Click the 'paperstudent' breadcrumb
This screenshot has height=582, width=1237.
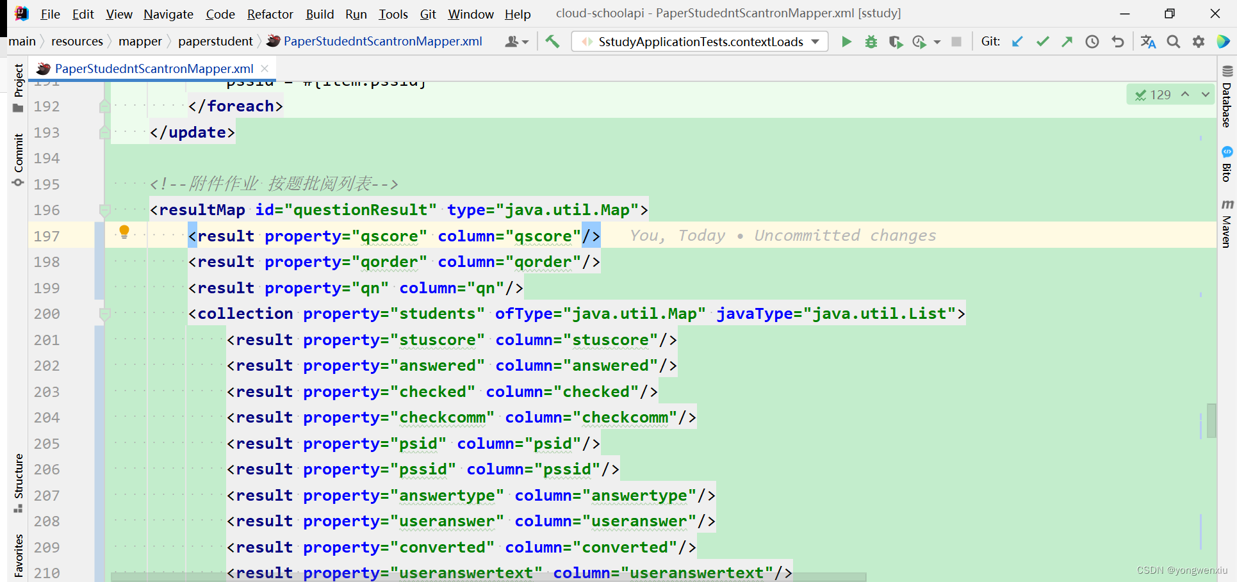click(215, 42)
